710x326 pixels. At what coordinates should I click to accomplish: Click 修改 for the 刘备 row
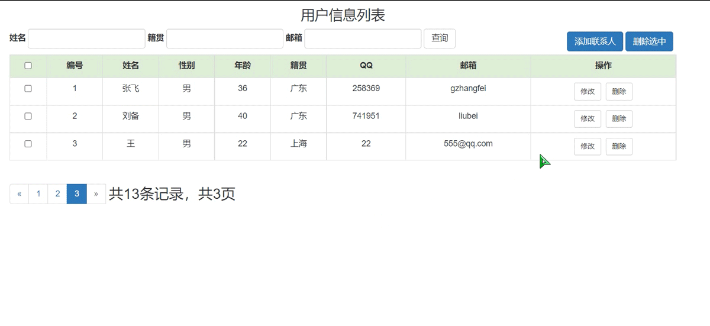588,119
